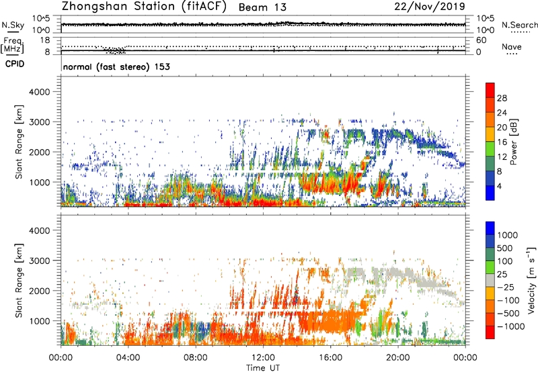Screen dimensions: 538x372
Task: Click the '28' tick on power colorbar
Action: (502, 98)
